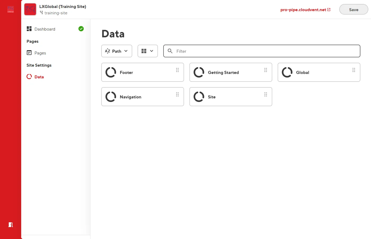Click the LXGlobal site logo avatar
Viewport: 371px width, 239px height.
(30, 9)
